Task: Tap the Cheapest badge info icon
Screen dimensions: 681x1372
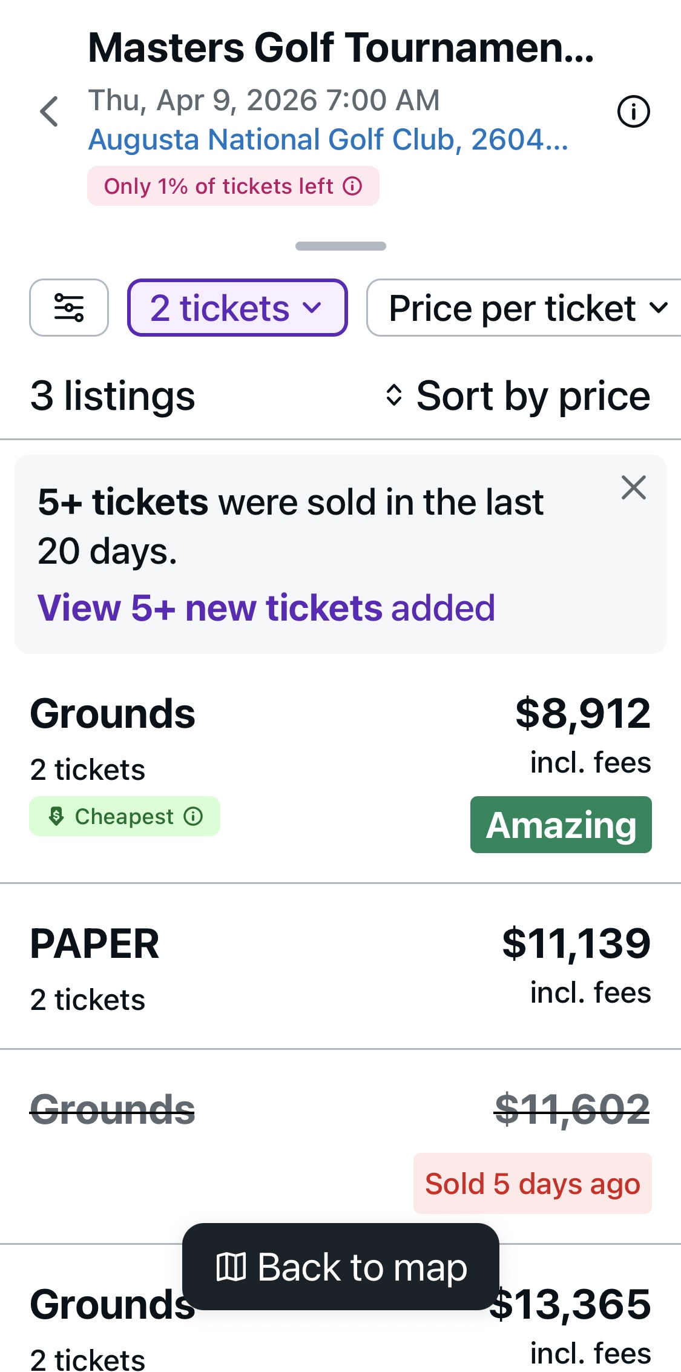Action: click(x=193, y=816)
